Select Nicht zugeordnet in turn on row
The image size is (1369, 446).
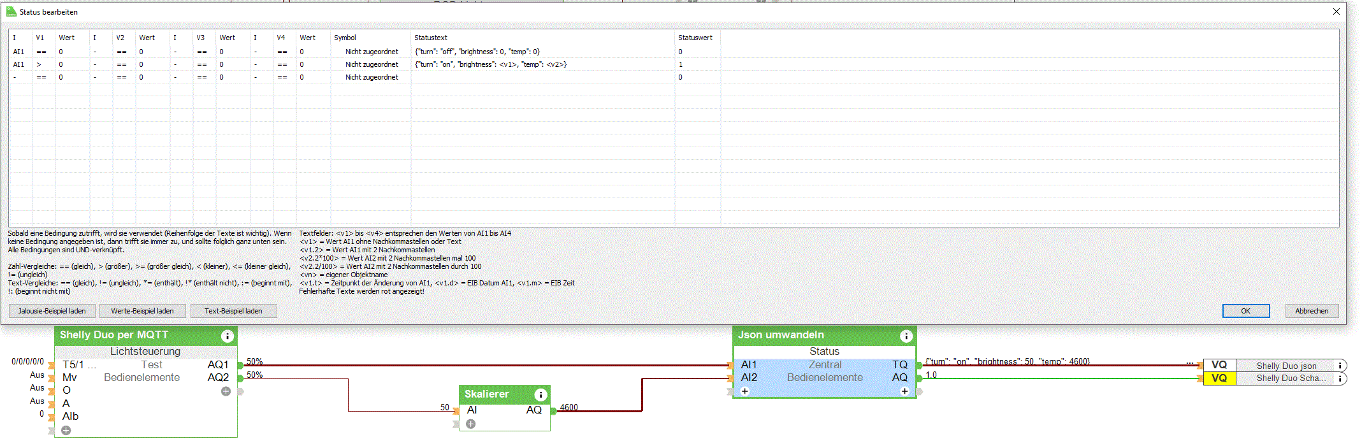coord(372,64)
